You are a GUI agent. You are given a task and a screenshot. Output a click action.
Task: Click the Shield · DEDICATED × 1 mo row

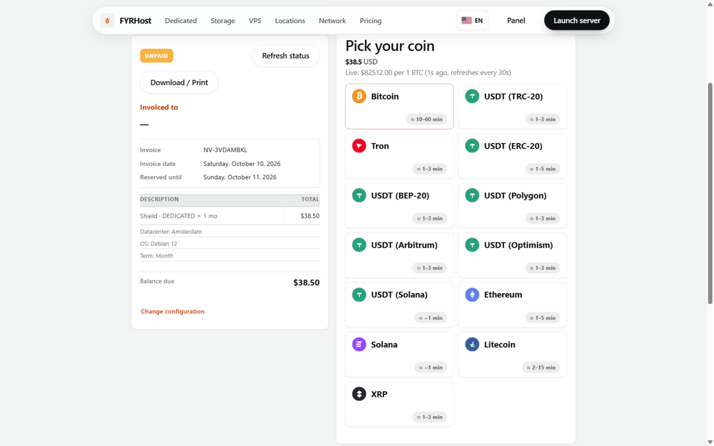(x=230, y=216)
